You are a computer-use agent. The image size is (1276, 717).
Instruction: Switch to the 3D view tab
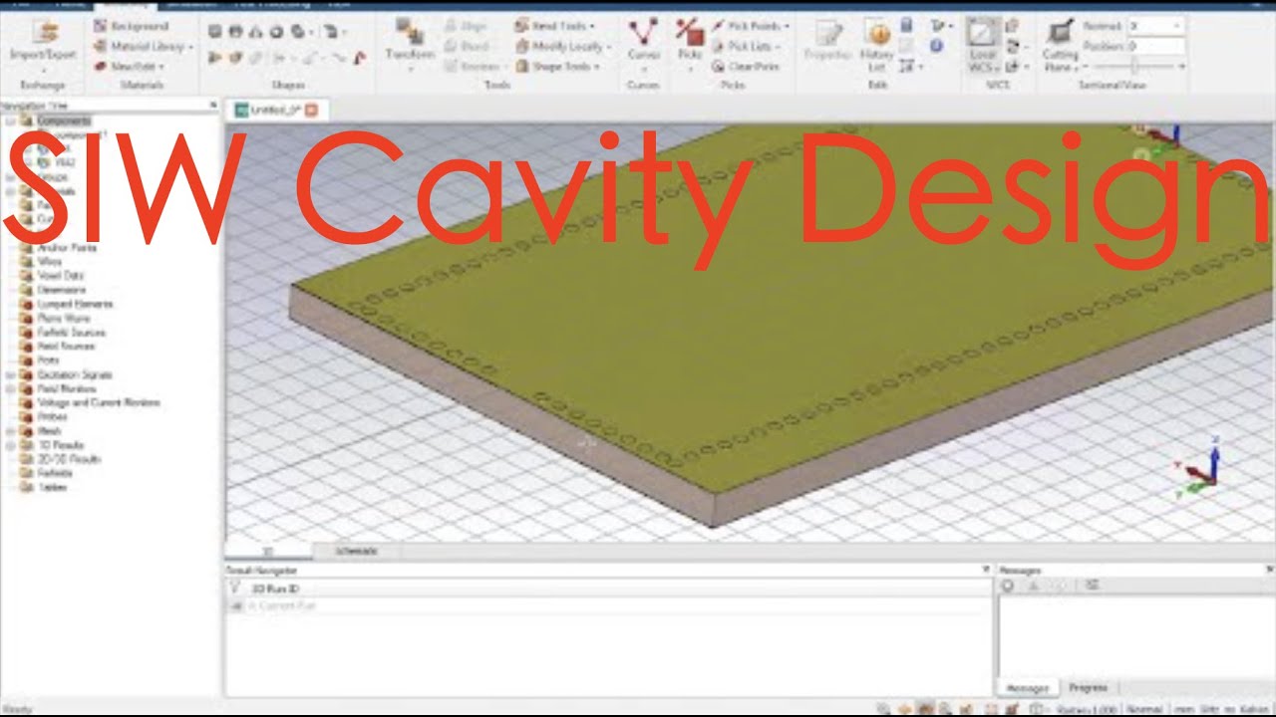point(268,550)
